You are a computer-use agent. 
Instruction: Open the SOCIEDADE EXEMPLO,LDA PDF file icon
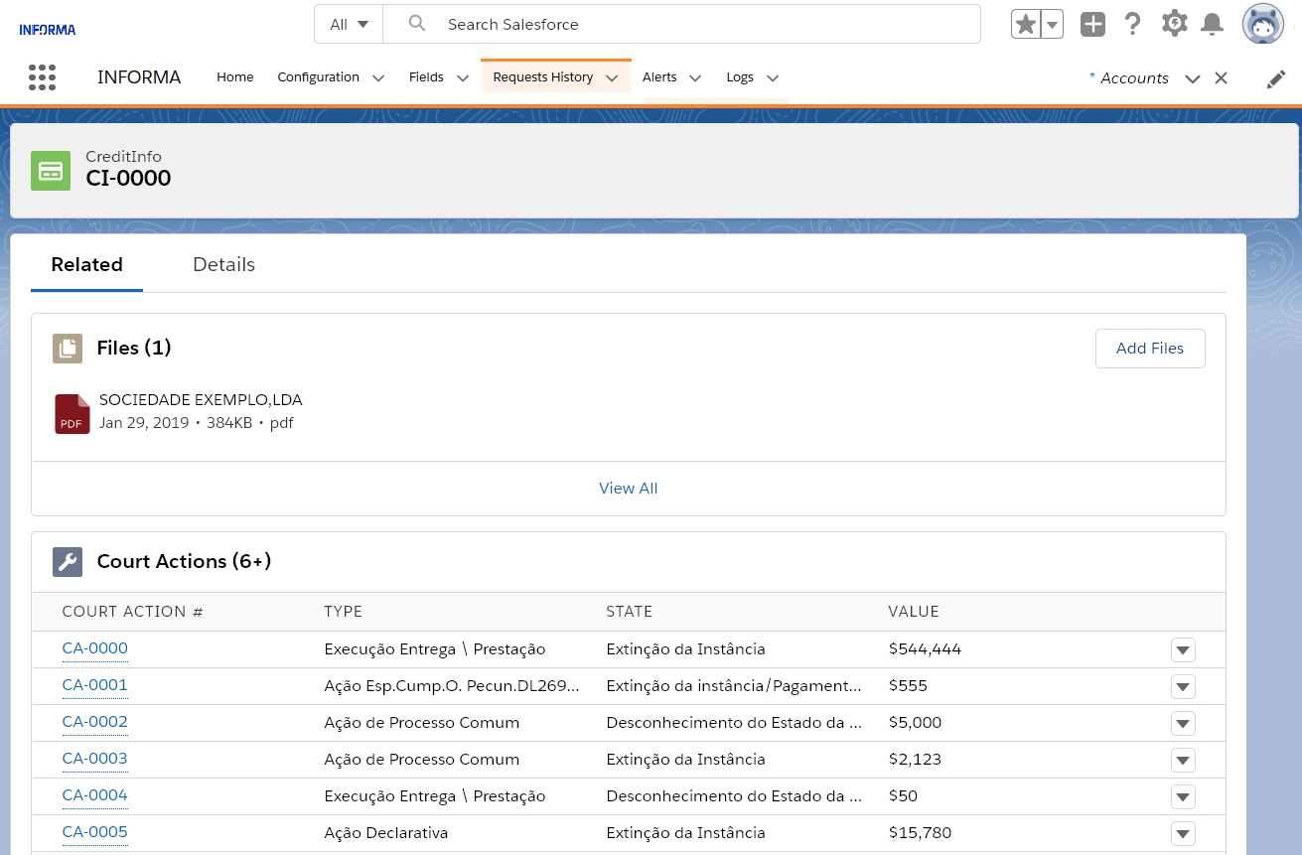click(x=72, y=413)
